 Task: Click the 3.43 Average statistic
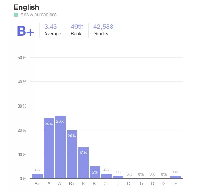tap(53, 30)
